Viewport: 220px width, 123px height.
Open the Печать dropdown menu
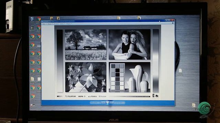tap(50, 24)
